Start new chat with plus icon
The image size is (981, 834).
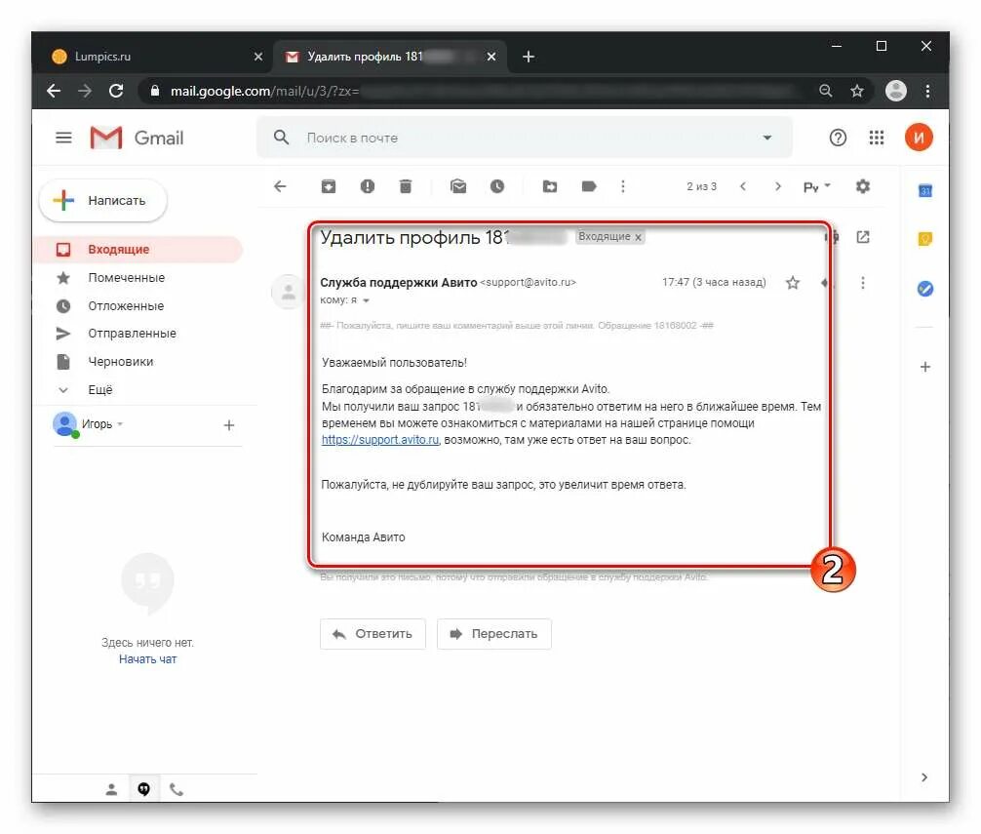(x=229, y=425)
